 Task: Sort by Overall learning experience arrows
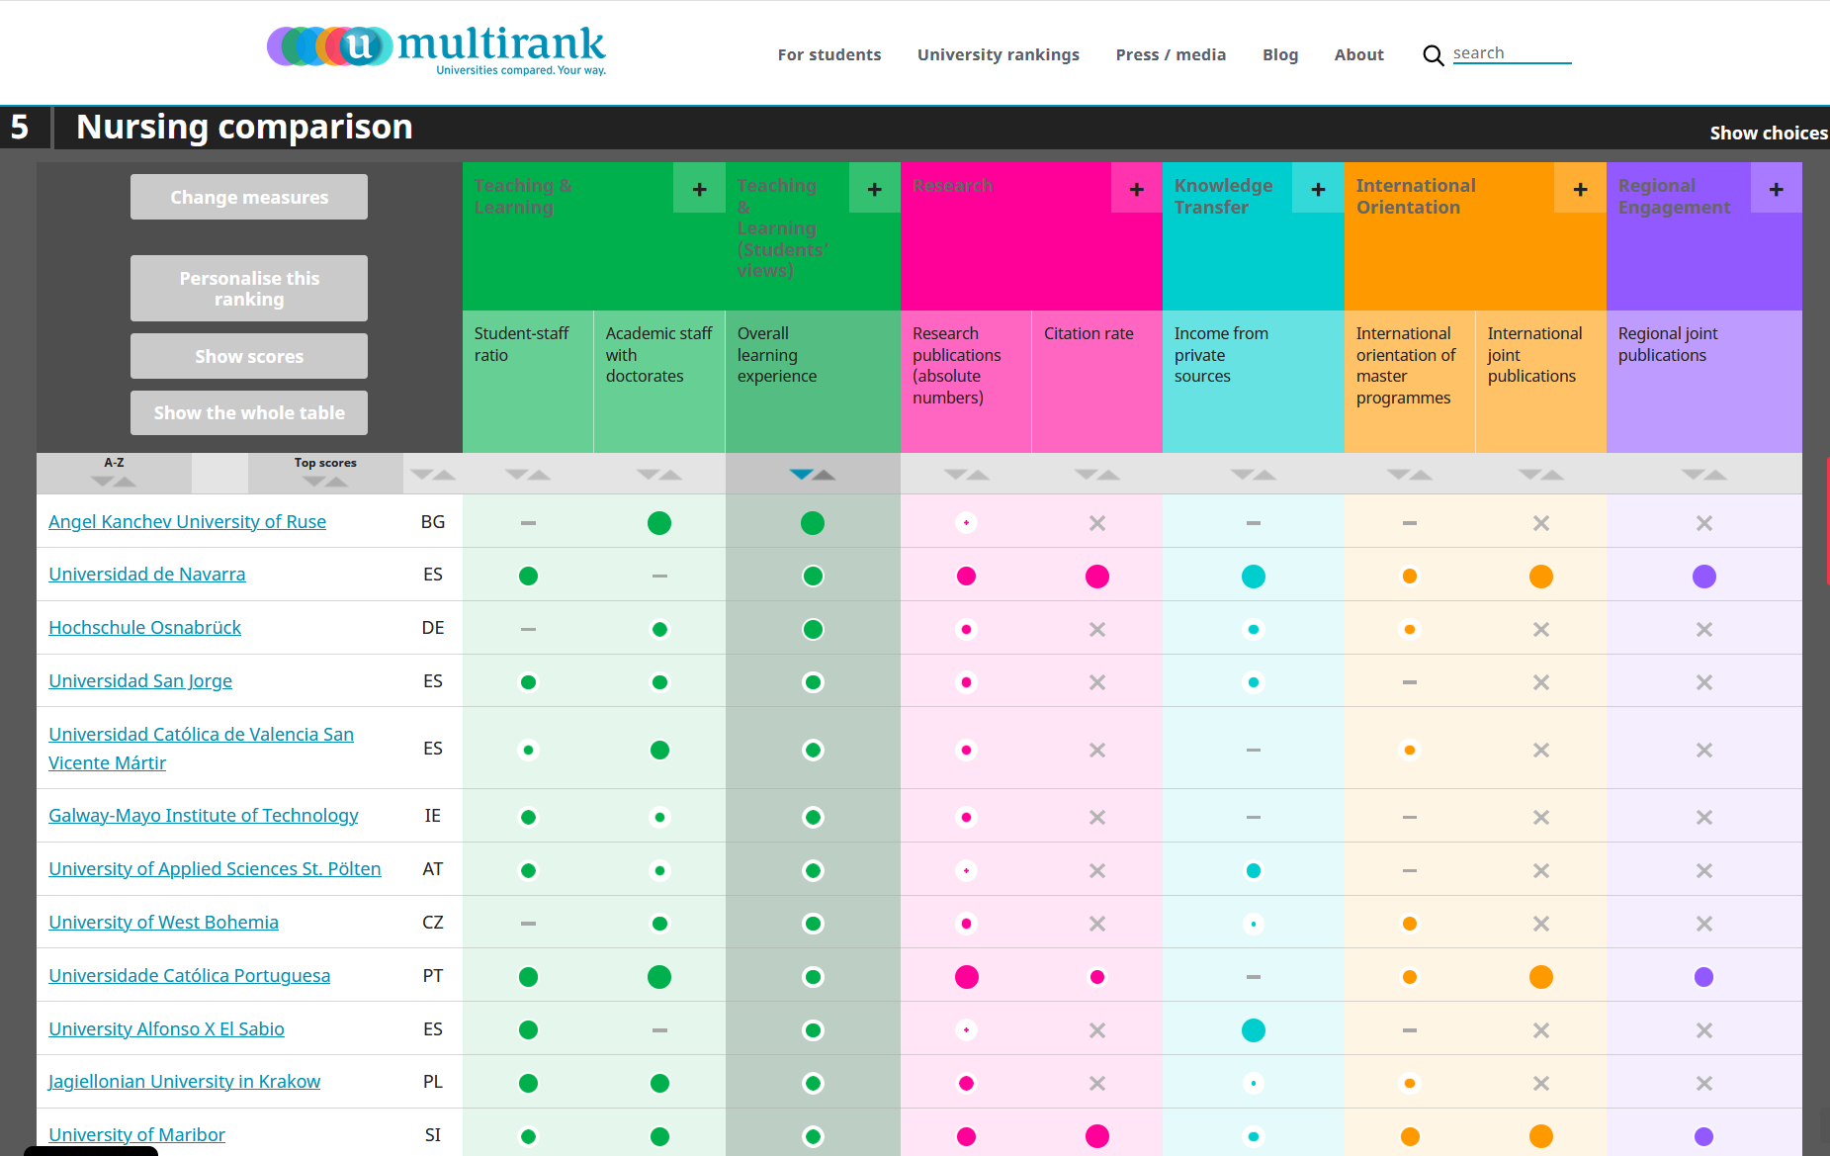(x=812, y=475)
